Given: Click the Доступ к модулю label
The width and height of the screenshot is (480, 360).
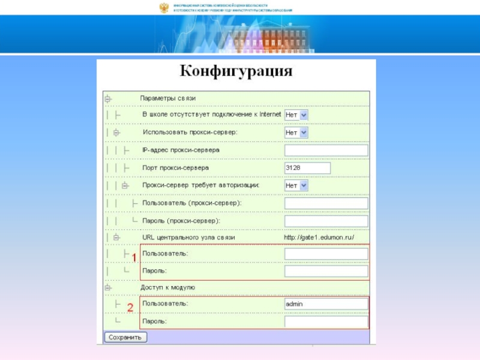Looking at the screenshot, I should (x=168, y=287).
